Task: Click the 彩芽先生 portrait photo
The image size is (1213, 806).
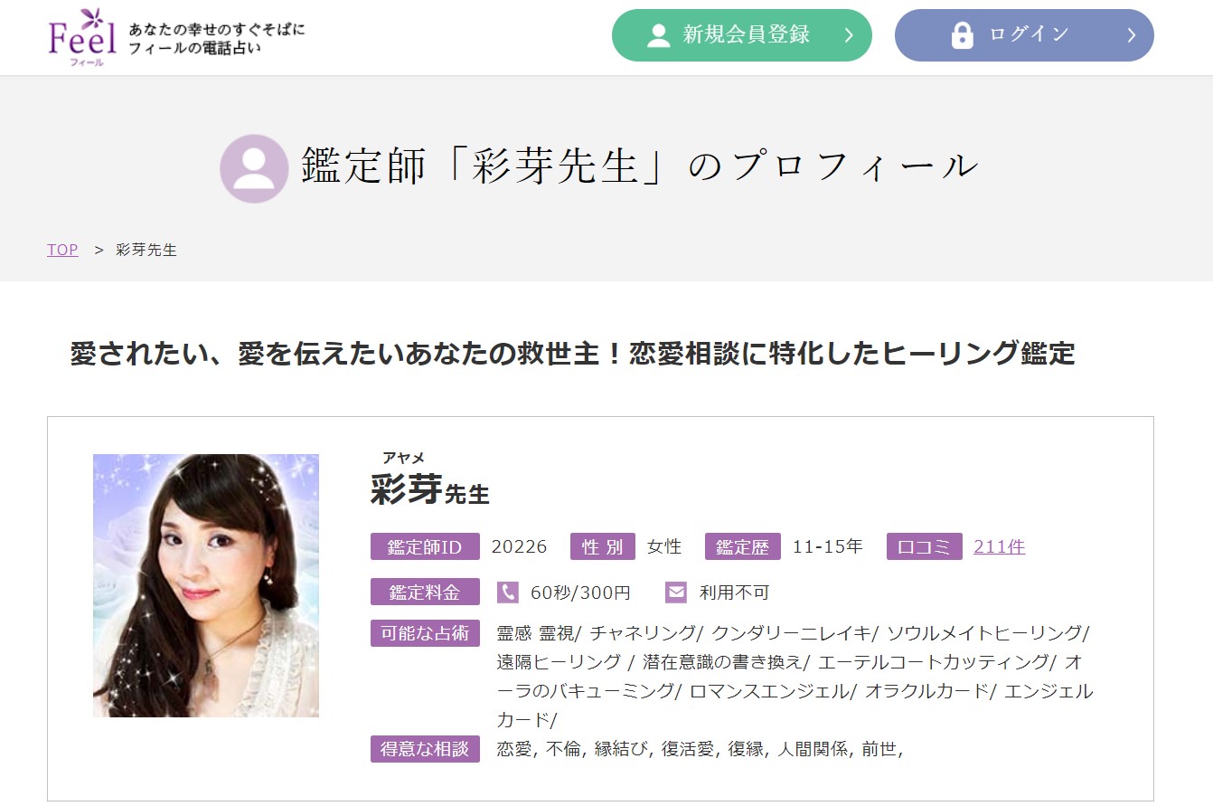Action: pos(206,585)
